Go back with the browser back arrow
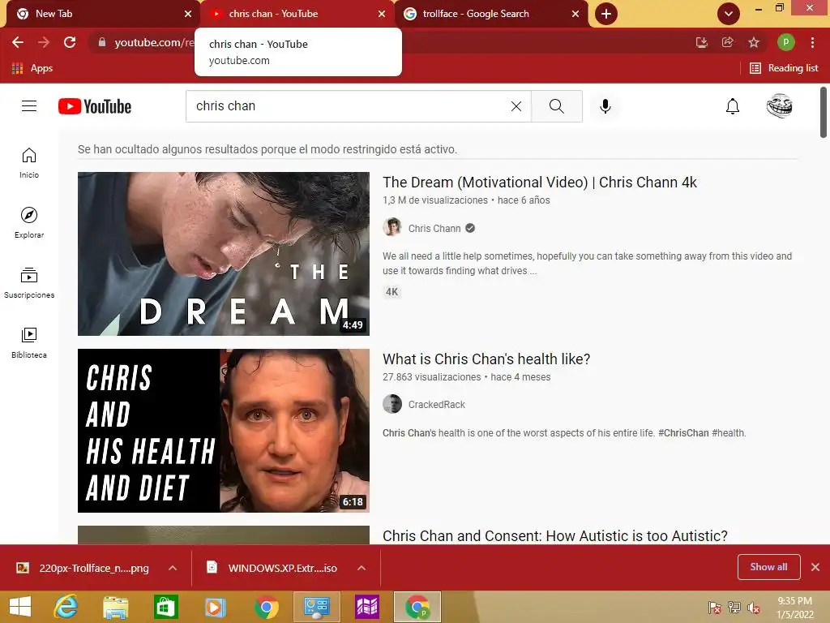This screenshot has width=830, height=623. pos(18,42)
